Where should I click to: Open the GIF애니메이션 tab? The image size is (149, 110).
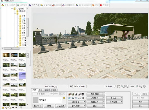(x=83, y=5)
